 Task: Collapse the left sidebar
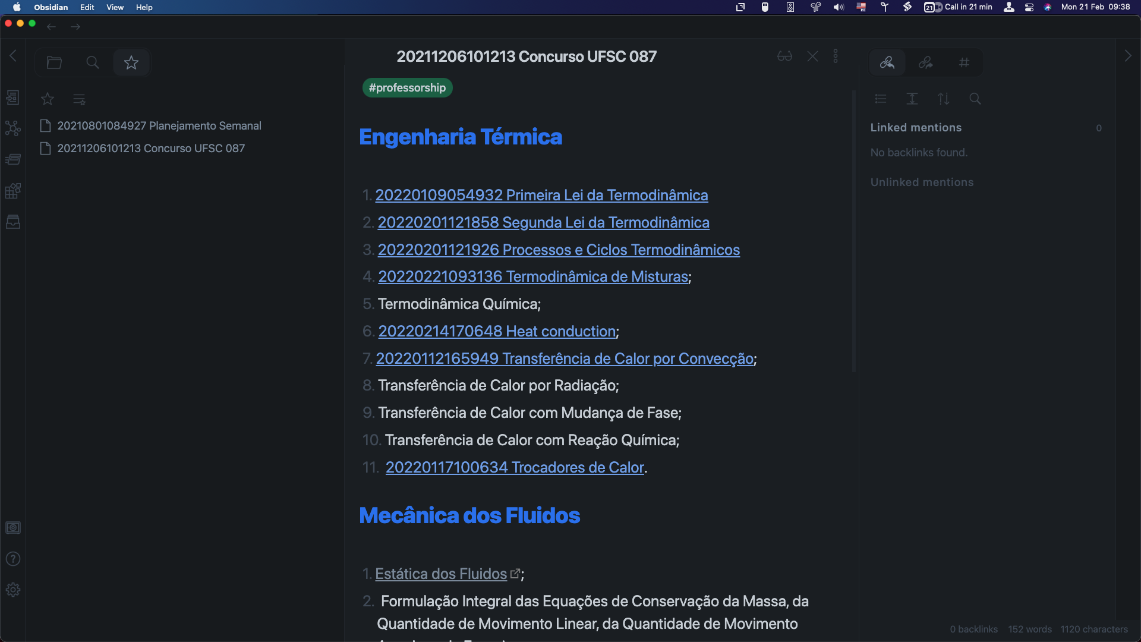click(12, 56)
